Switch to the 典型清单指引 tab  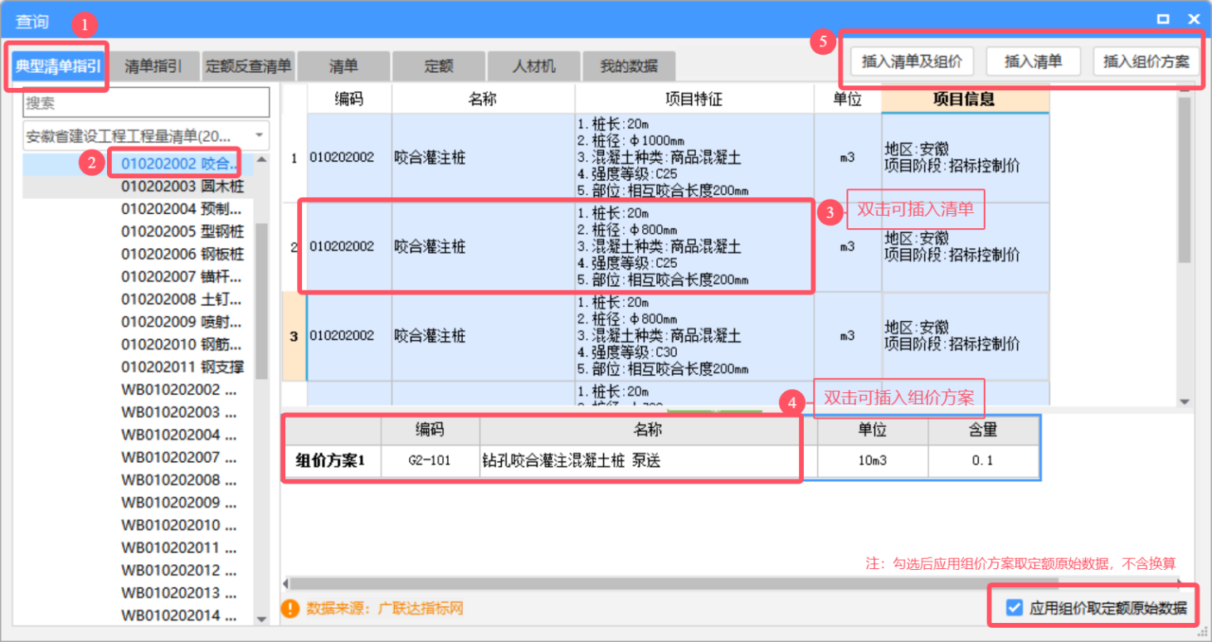point(58,66)
